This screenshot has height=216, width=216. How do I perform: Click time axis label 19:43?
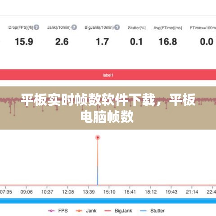coord(171,192)
